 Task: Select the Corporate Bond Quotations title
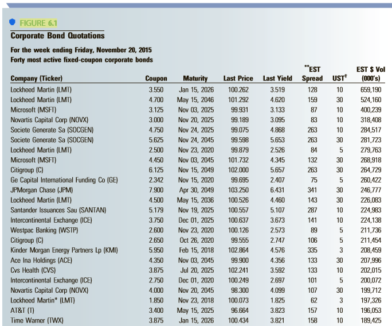[x=57, y=35]
